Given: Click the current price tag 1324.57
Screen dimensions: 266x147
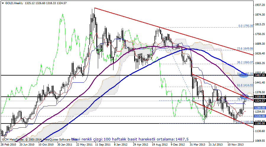Looking at the screenshot, I should (x=260, y=101).
